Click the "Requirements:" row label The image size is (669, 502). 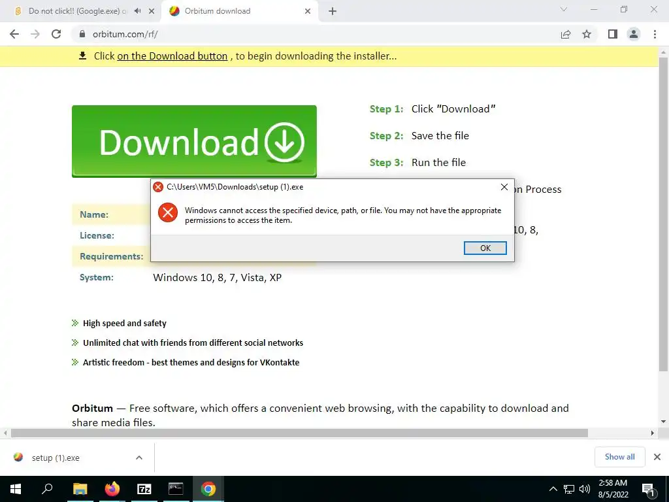(x=111, y=256)
